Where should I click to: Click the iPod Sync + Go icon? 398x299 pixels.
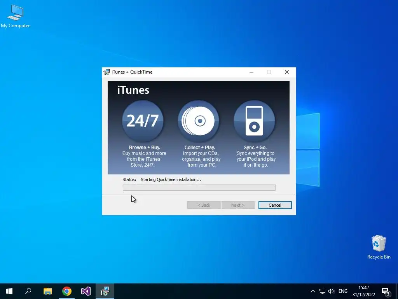254,121
